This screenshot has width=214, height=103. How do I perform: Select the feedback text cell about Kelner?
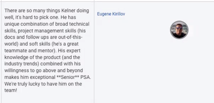(48, 52)
